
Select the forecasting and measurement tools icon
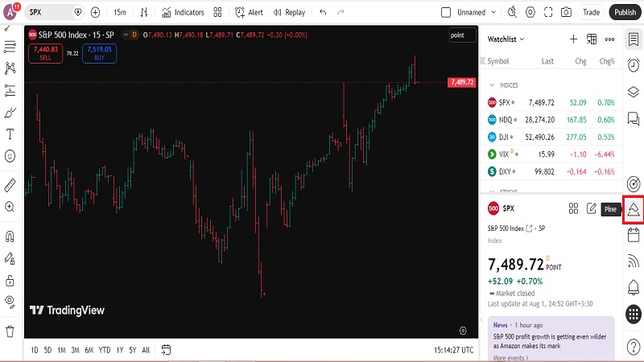click(10, 90)
